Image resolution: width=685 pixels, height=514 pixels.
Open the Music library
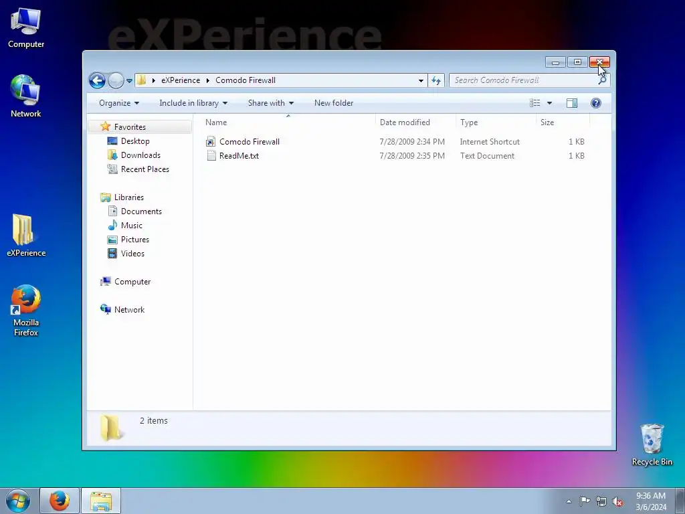pyautogui.click(x=132, y=226)
